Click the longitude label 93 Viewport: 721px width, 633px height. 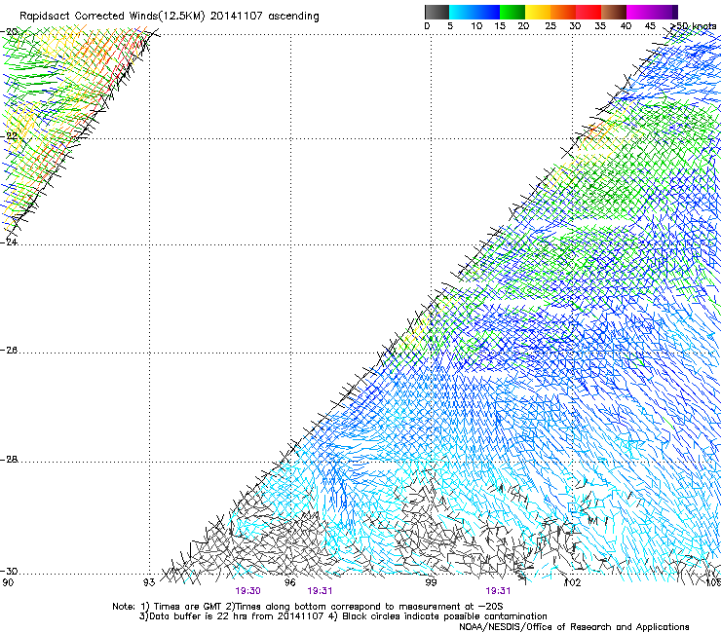coord(149,582)
